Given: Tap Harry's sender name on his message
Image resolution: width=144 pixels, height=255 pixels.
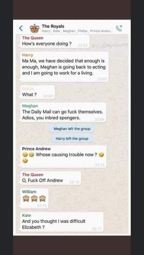Looking at the screenshot, I should point(28,55).
